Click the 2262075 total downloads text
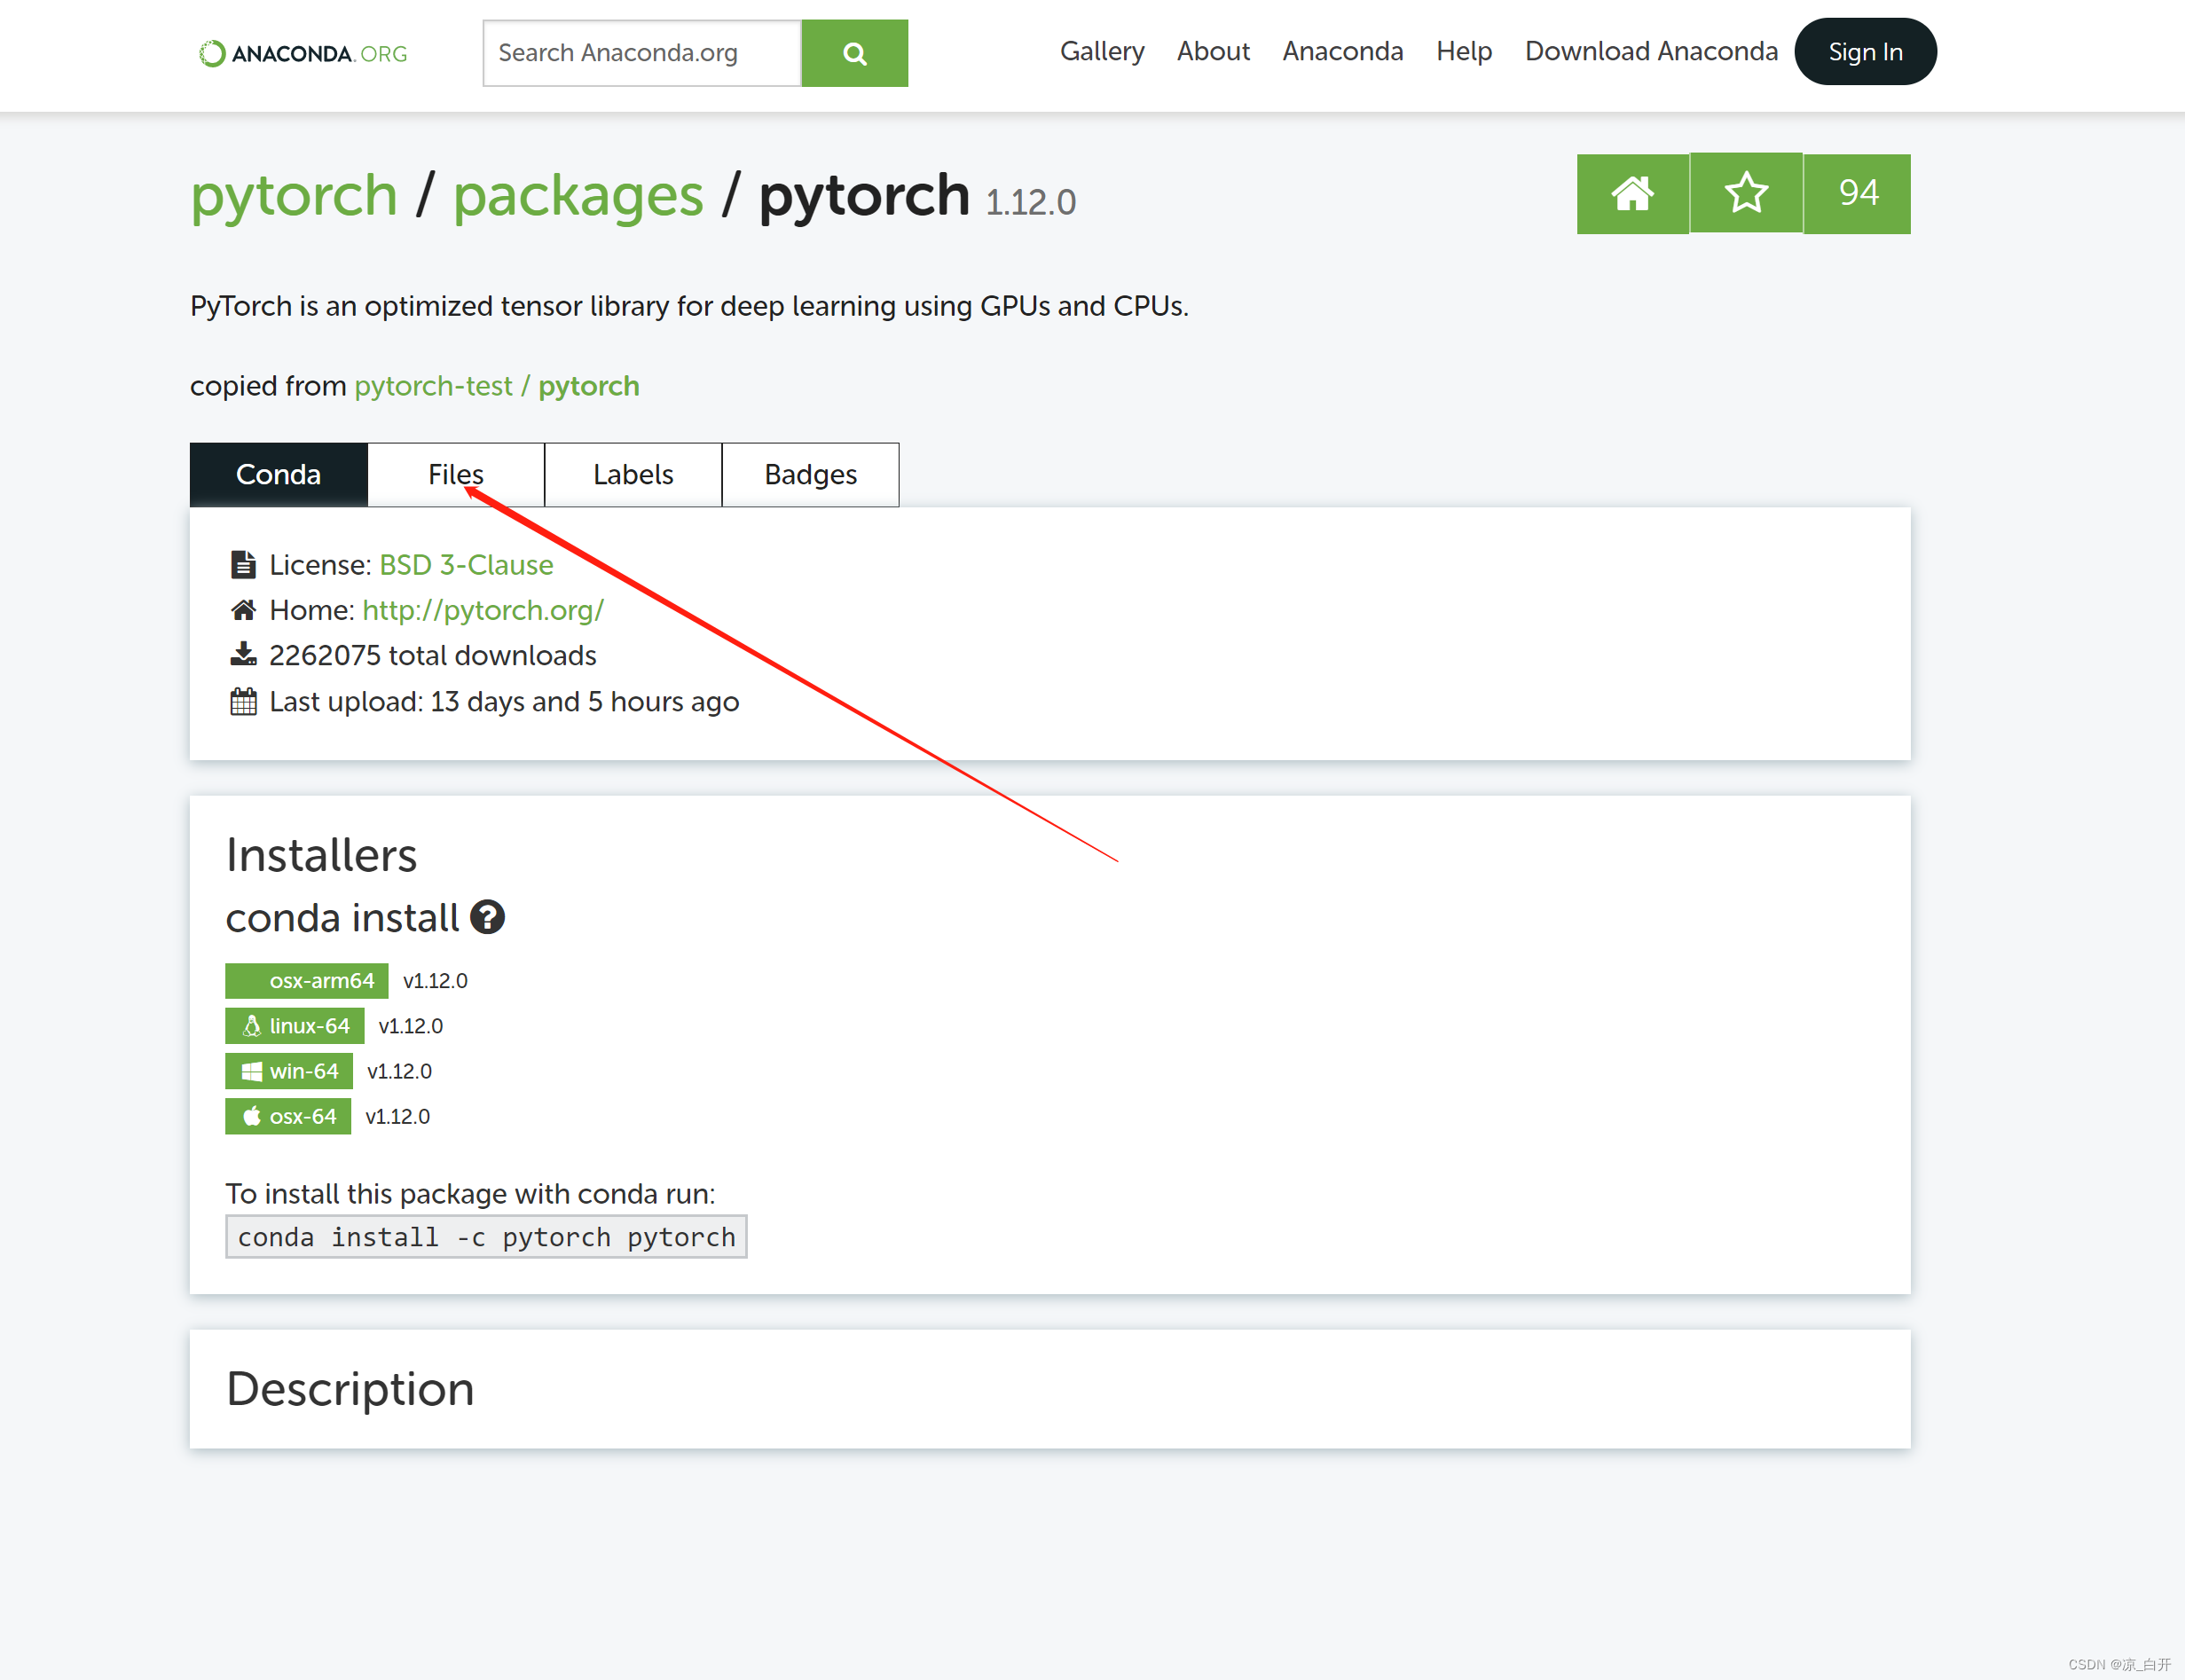Viewport: 2185px width, 1680px height. click(x=432, y=656)
